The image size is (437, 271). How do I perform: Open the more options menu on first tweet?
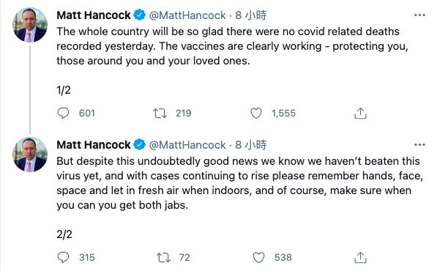(419, 15)
